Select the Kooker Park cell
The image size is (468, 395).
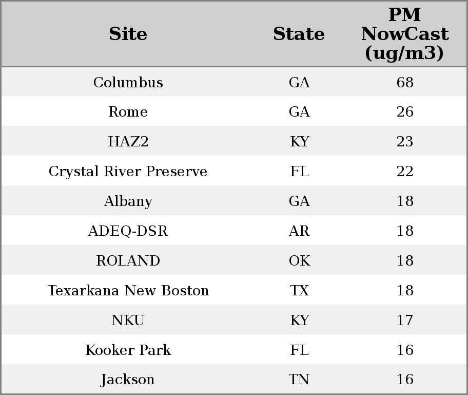[128, 350]
